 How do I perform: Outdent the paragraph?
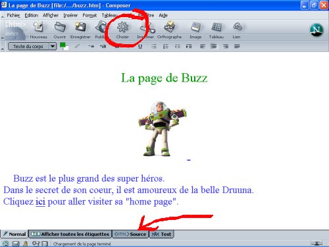click(x=177, y=46)
